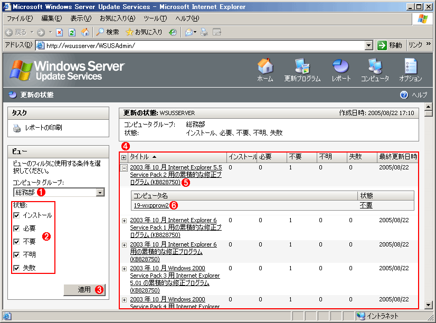This screenshot has height=323, width=436.
Task: Expand the リンク (Links) toolbar chevron
Action: [428, 44]
